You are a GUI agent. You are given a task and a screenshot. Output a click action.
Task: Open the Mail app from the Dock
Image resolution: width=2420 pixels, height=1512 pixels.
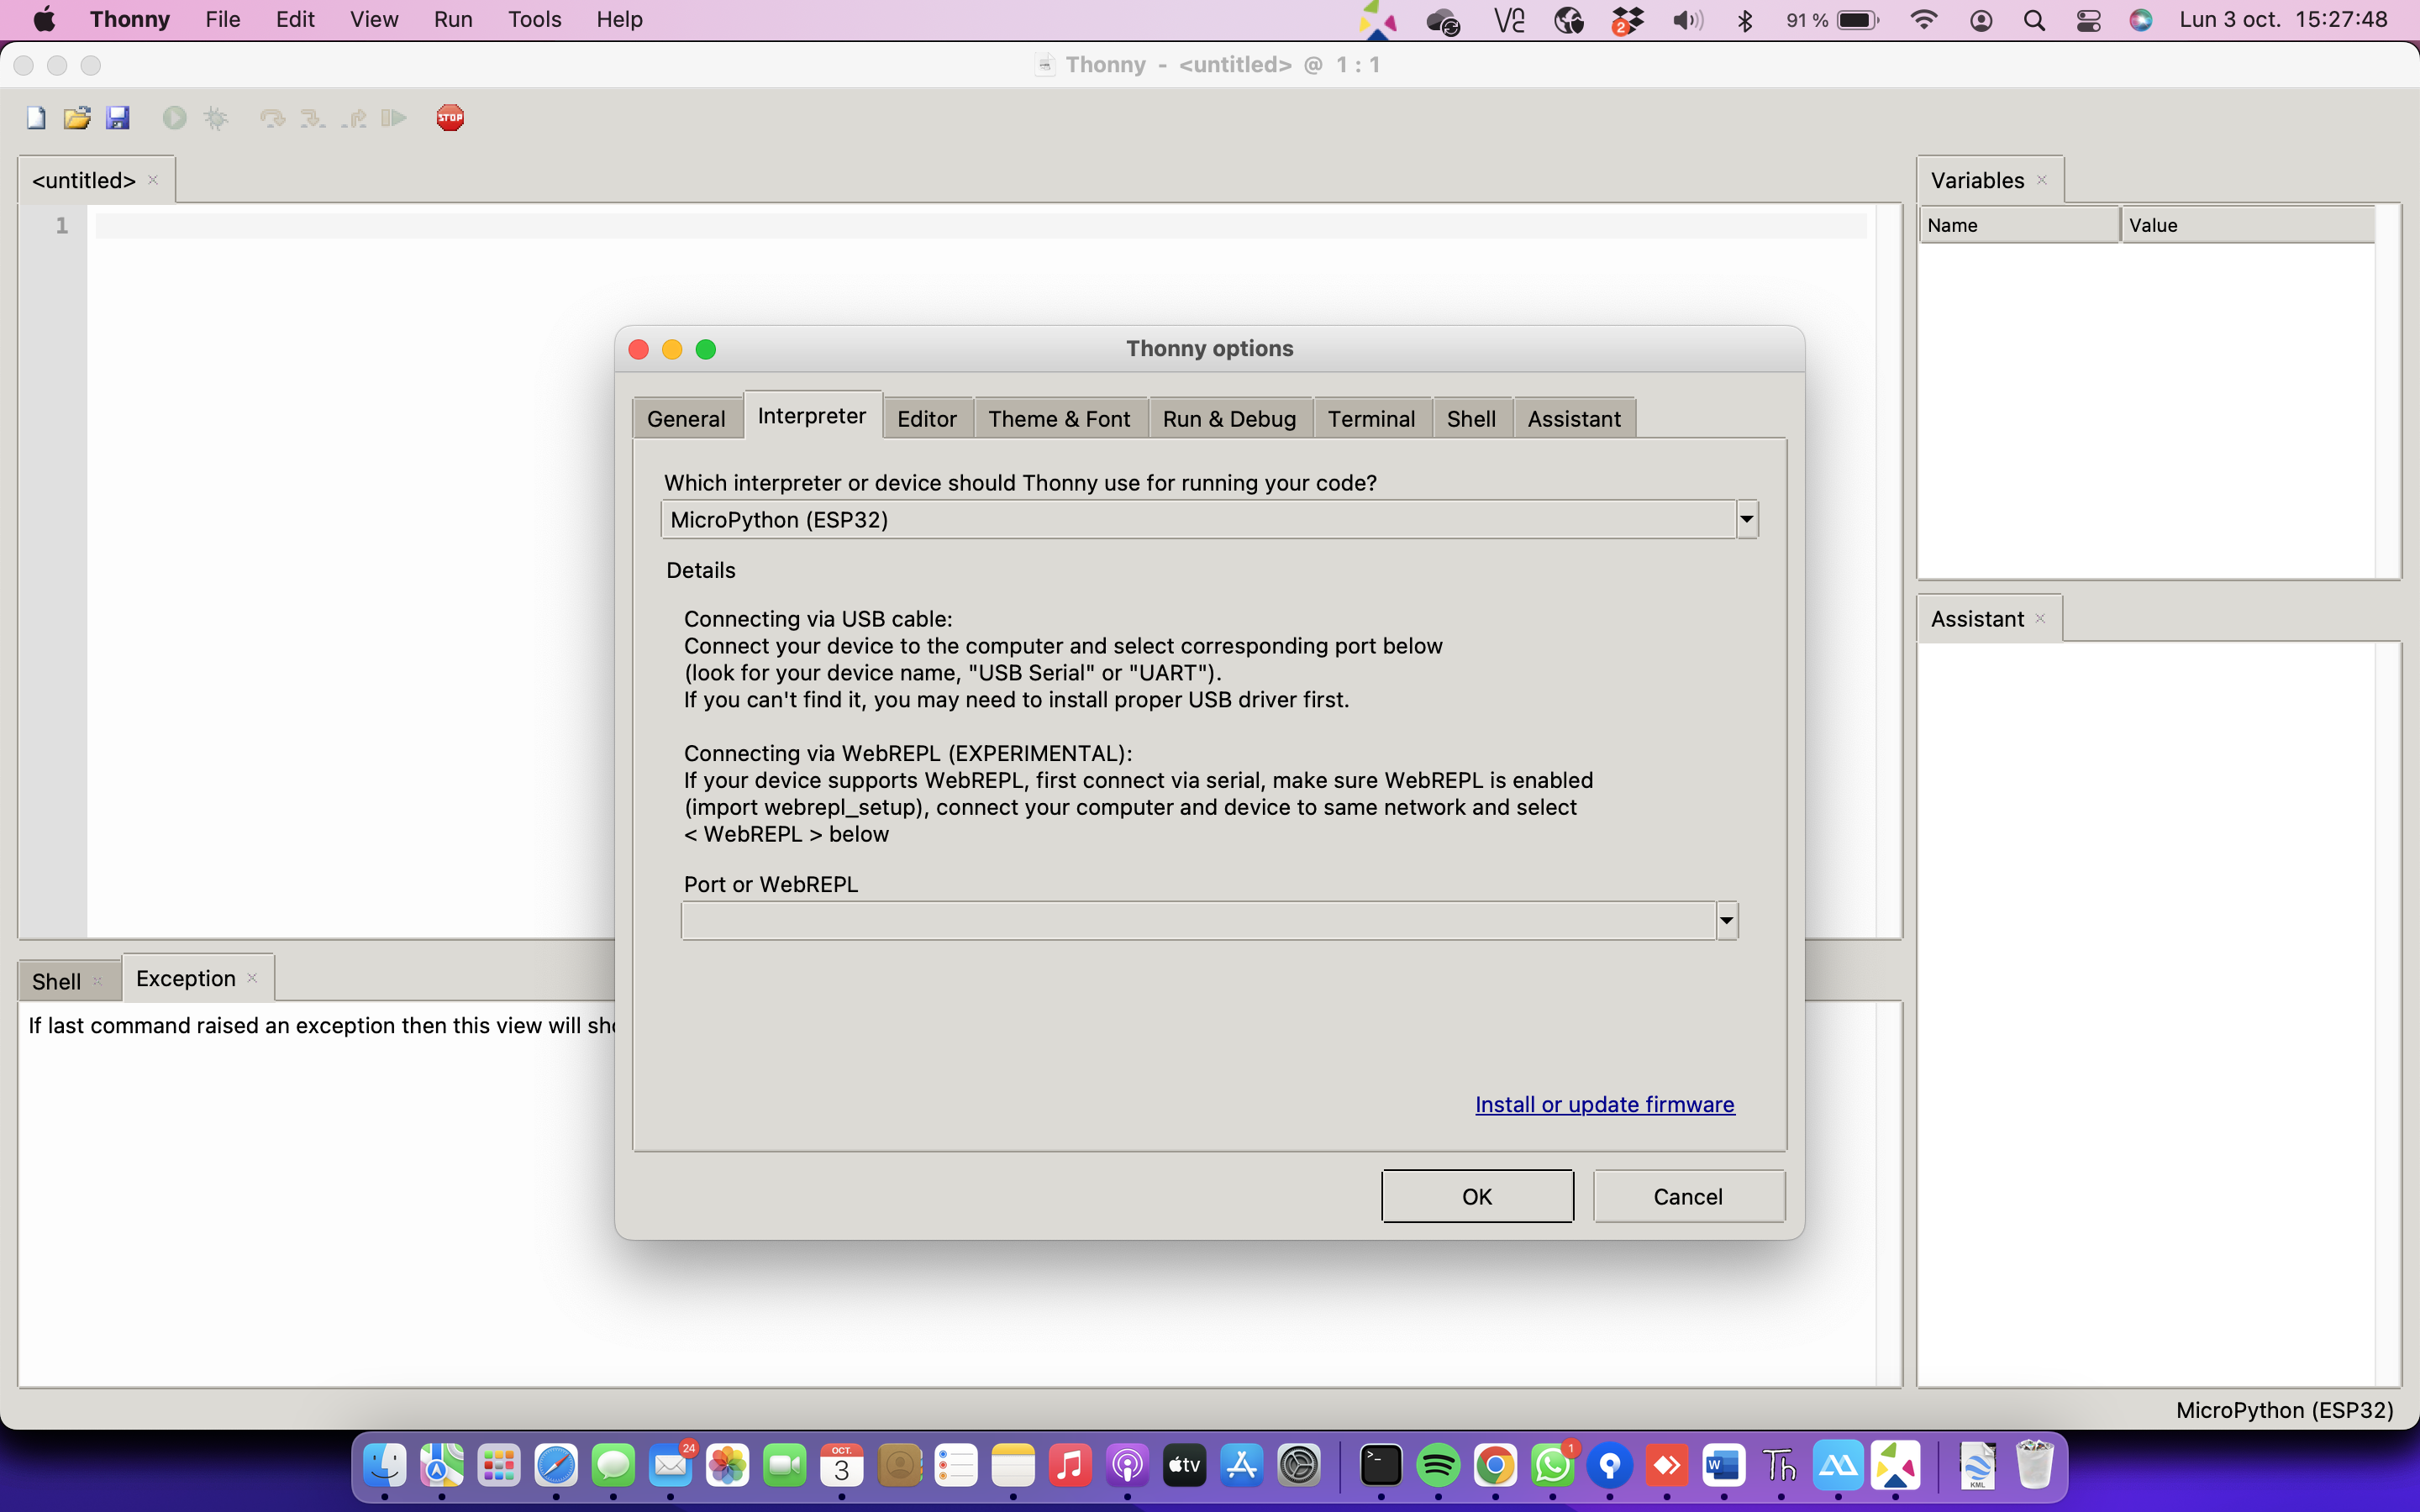tap(670, 1466)
